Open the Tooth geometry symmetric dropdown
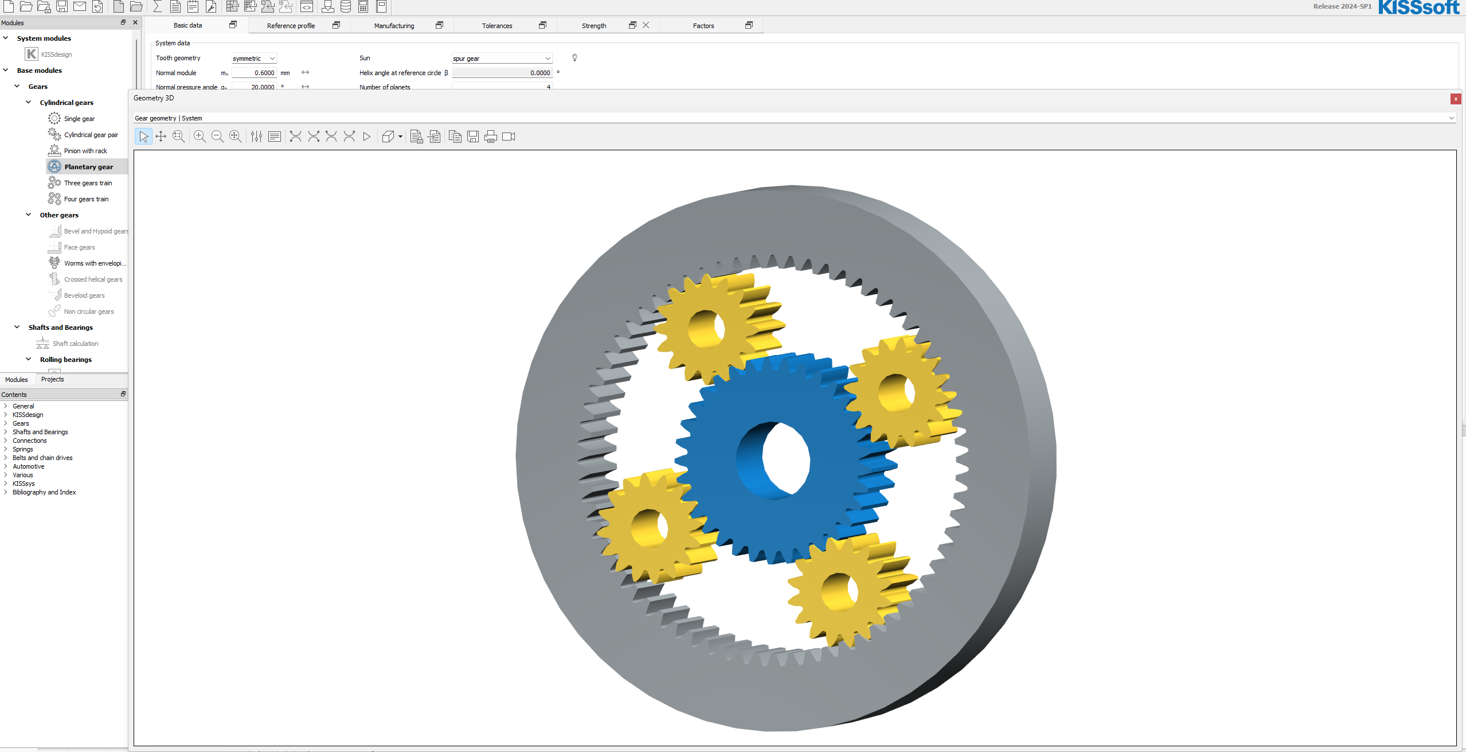 254,59
